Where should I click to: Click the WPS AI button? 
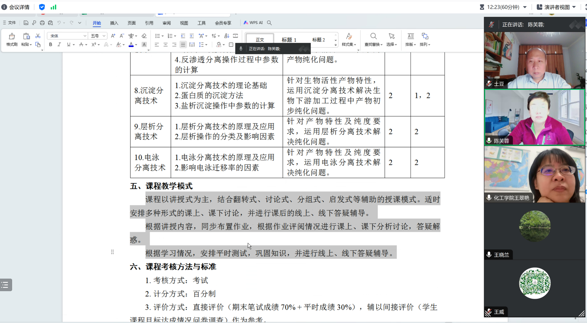(253, 23)
